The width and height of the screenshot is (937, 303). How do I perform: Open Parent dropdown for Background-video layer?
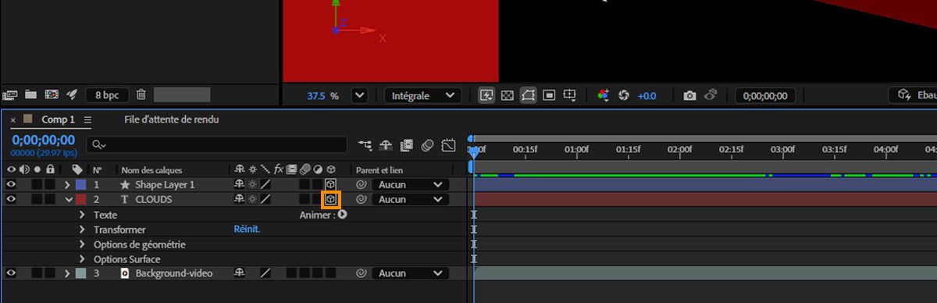(x=410, y=274)
